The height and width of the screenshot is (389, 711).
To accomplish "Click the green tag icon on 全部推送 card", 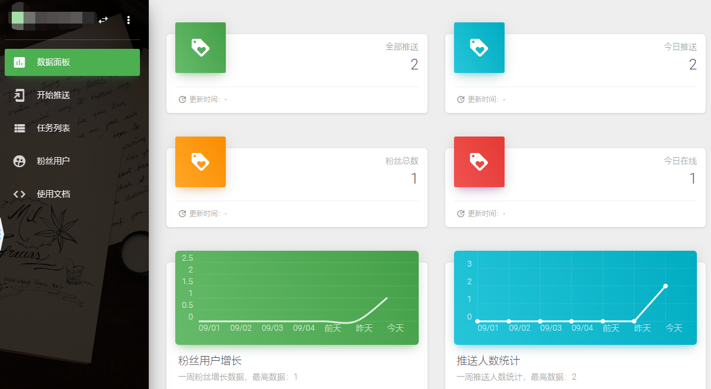I will click(x=200, y=48).
